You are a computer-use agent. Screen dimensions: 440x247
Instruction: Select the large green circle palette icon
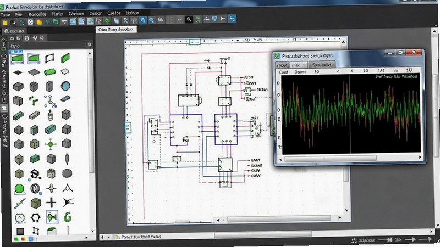point(19,188)
